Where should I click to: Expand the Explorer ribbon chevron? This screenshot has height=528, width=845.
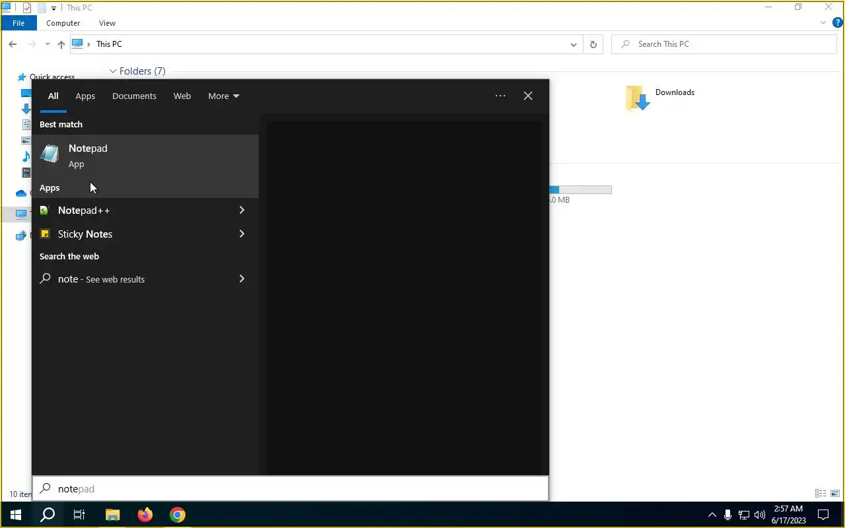[x=823, y=23]
